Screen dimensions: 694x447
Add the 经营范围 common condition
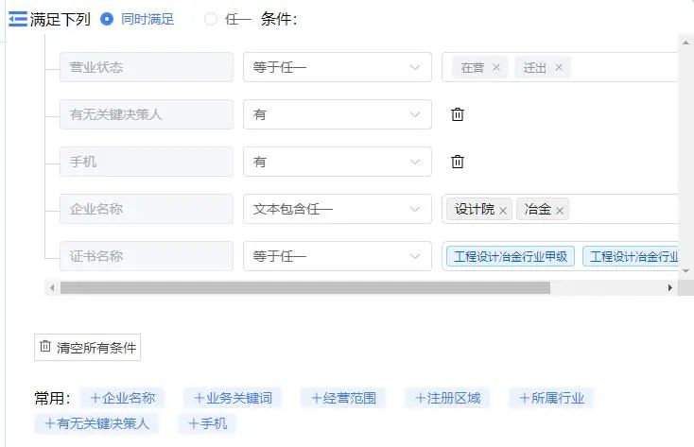[x=343, y=398]
